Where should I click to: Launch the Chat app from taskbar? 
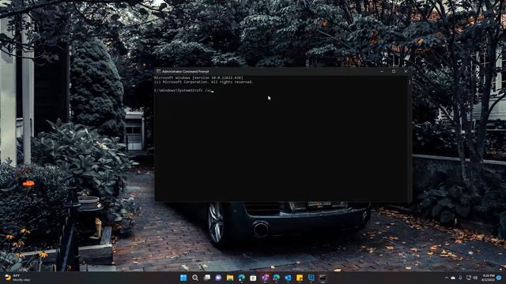[x=218, y=278]
